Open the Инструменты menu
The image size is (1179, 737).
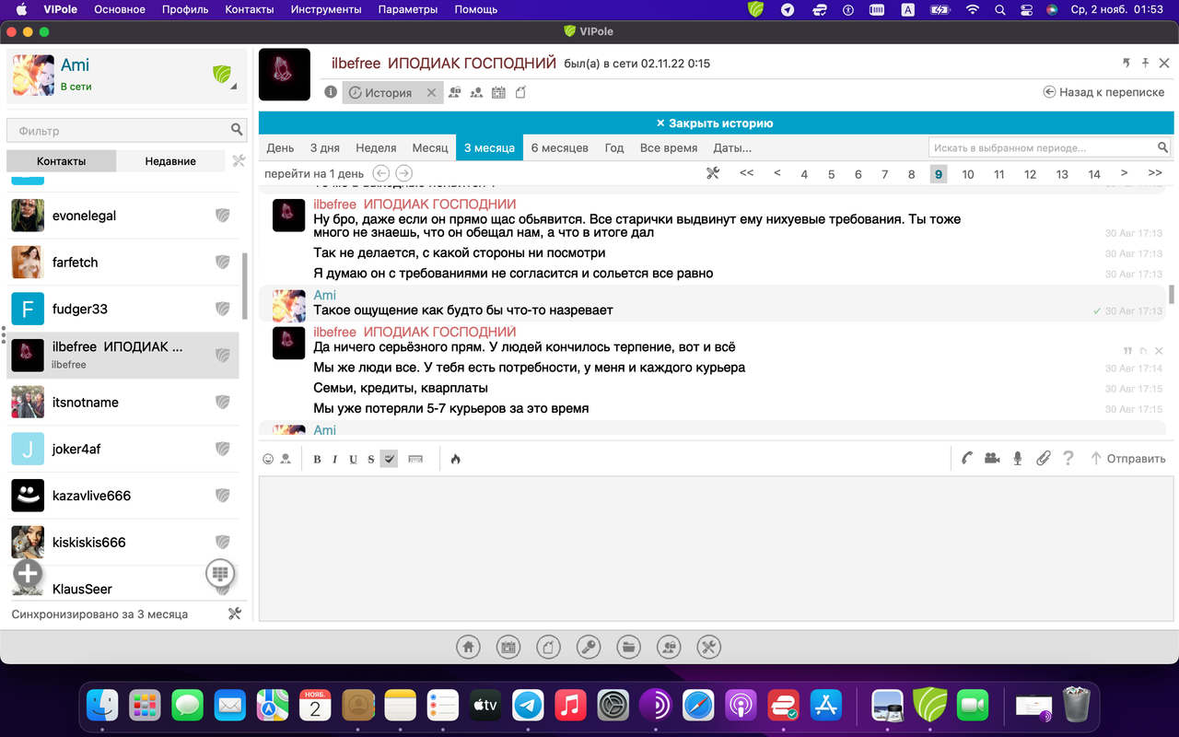tap(326, 9)
